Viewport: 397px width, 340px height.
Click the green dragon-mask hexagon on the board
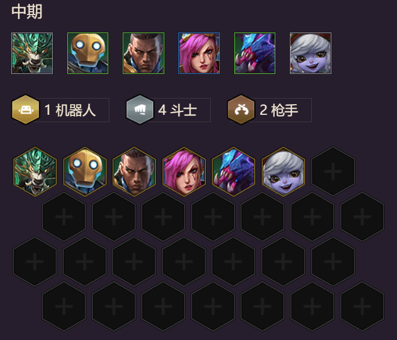point(35,171)
